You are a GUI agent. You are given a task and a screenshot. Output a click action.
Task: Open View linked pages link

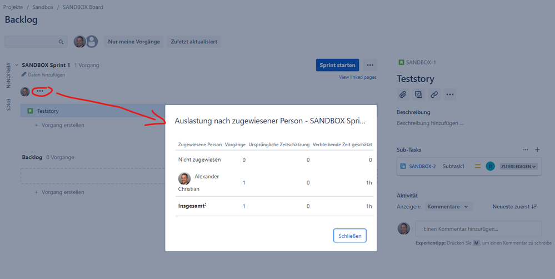(357, 77)
